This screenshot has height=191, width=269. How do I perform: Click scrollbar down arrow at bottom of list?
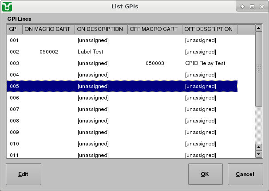[x=259, y=154]
